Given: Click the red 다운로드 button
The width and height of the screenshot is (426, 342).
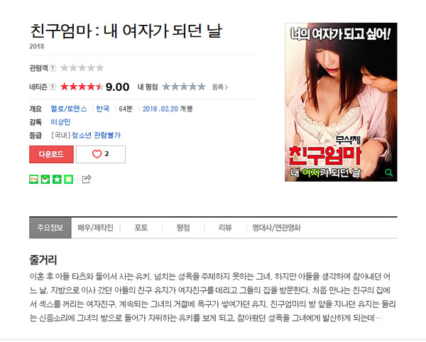Looking at the screenshot, I should click(51, 154).
